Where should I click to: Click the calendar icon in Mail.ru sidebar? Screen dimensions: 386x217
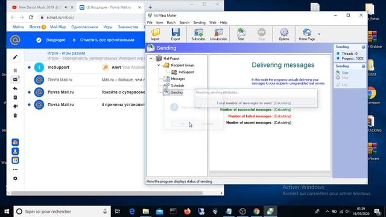(15, 160)
